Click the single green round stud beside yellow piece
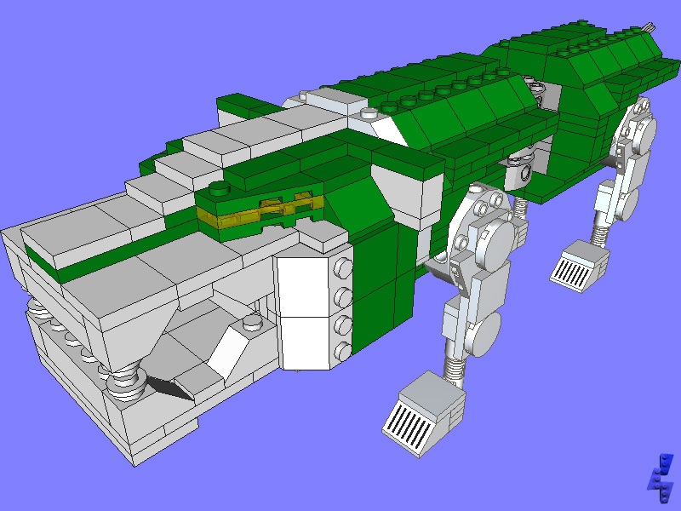Screen dimensions: 681x511 pyautogui.click(x=220, y=188)
